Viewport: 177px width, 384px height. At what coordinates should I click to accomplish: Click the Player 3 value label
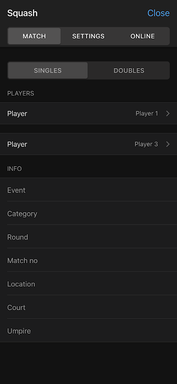146,144
